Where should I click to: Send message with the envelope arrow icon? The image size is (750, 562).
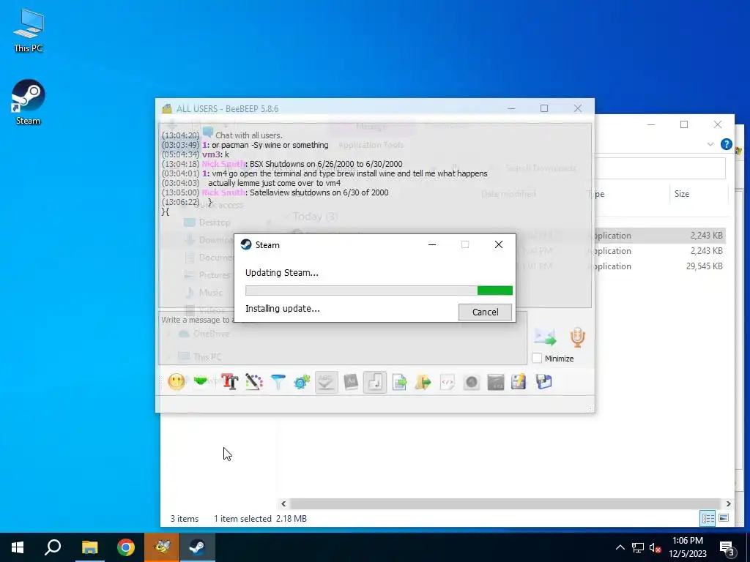click(x=545, y=337)
